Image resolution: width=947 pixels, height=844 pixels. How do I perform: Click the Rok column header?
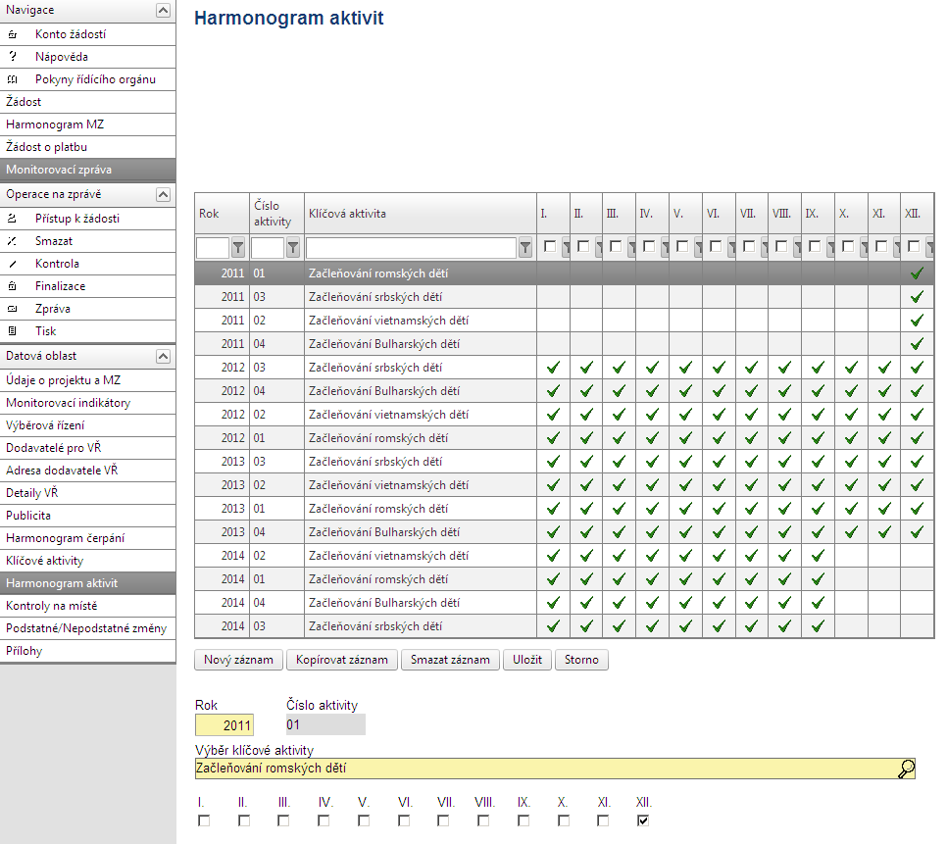point(222,214)
